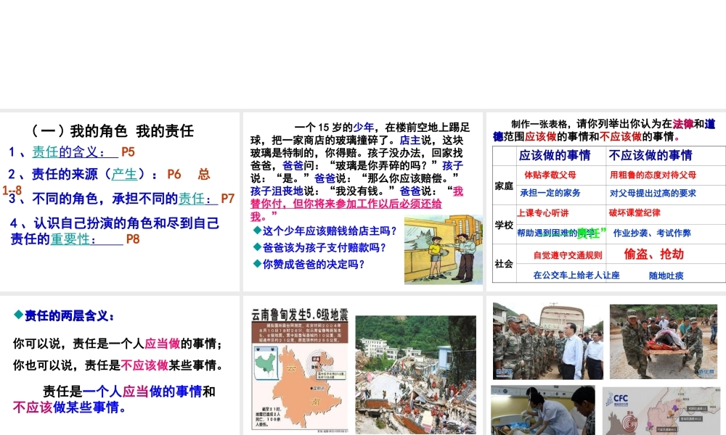The image size is (726, 435).
Task: Click the P8 page reference
Action: pyautogui.click(x=132, y=239)
